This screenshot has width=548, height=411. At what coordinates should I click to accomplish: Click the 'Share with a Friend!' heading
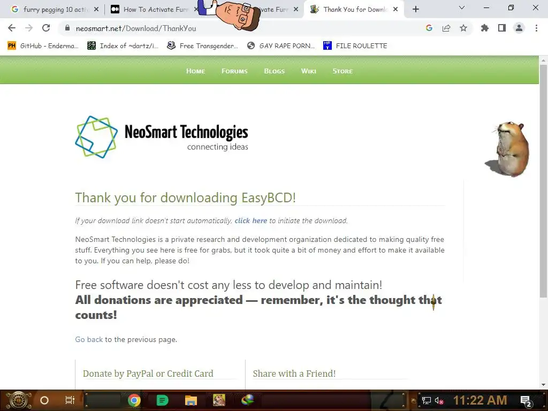[x=294, y=374]
